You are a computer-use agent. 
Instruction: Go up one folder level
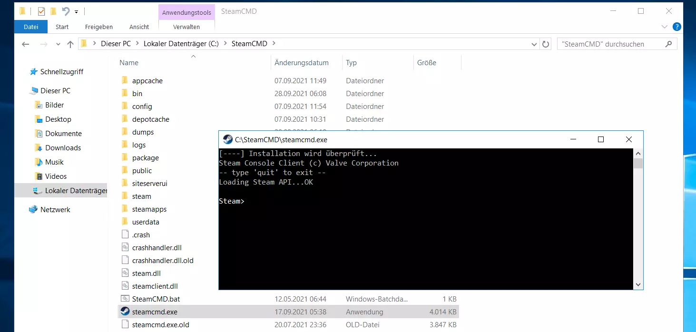click(70, 44)
